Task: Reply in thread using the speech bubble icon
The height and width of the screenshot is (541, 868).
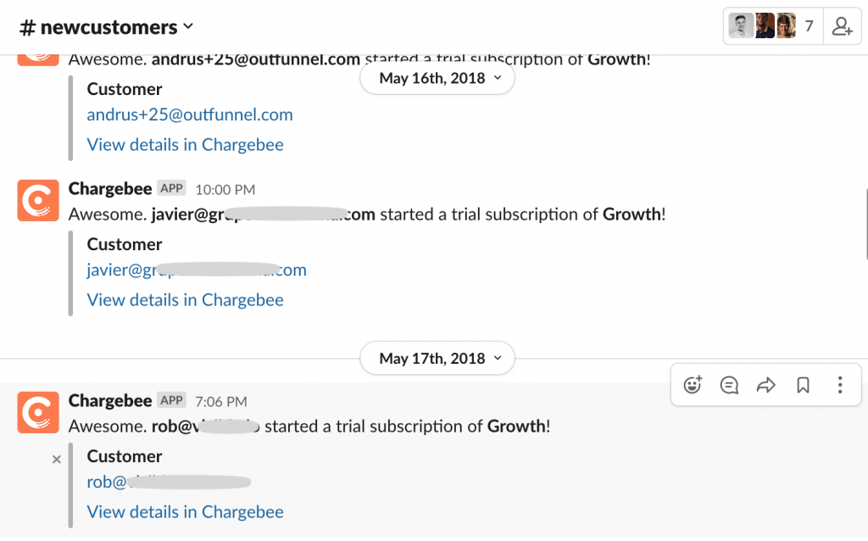Action: [x=729, y=385]
